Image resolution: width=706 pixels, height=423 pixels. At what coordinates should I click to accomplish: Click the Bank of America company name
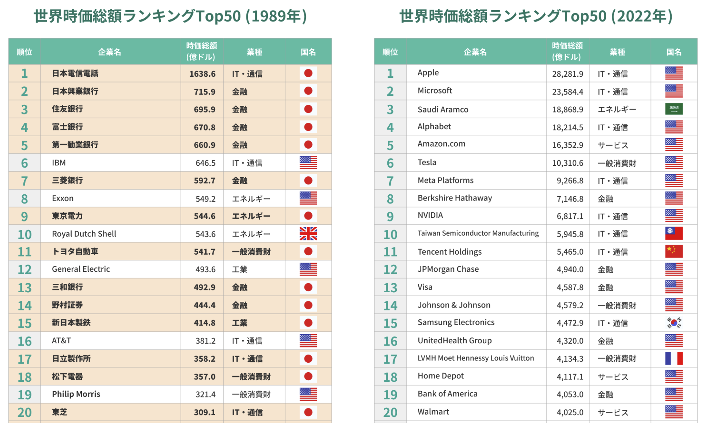pos(448,394)
